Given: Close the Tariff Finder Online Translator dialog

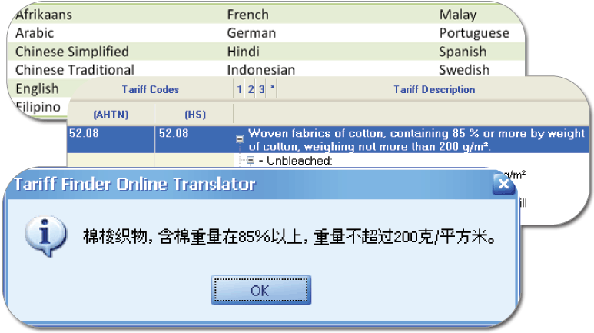Looking at the screenshot, I should click(x=503, y=185).
